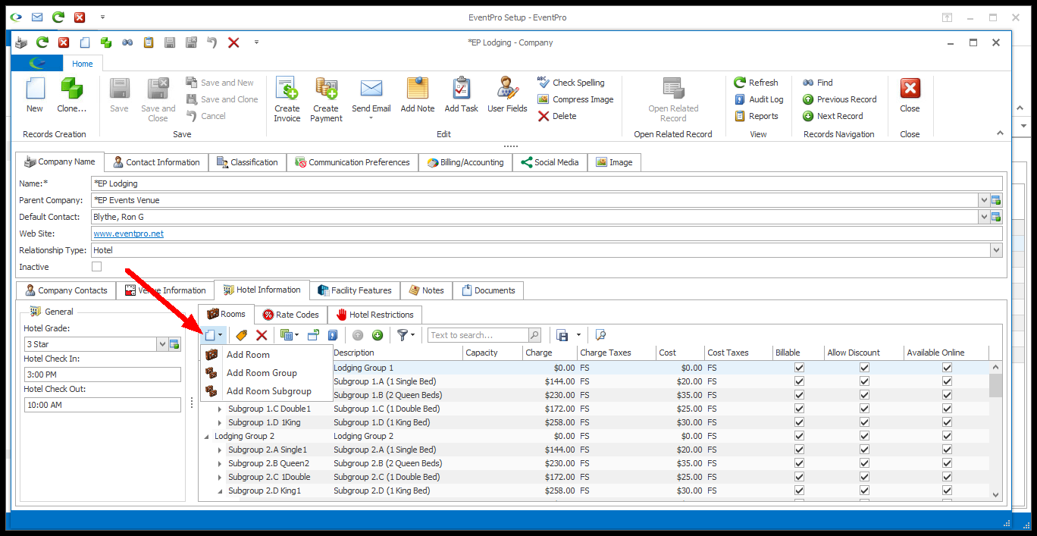Open the Company Contacts tab
Image resolution: width=1037 pixels, height=536 pixels.
[x=65, y=290]
